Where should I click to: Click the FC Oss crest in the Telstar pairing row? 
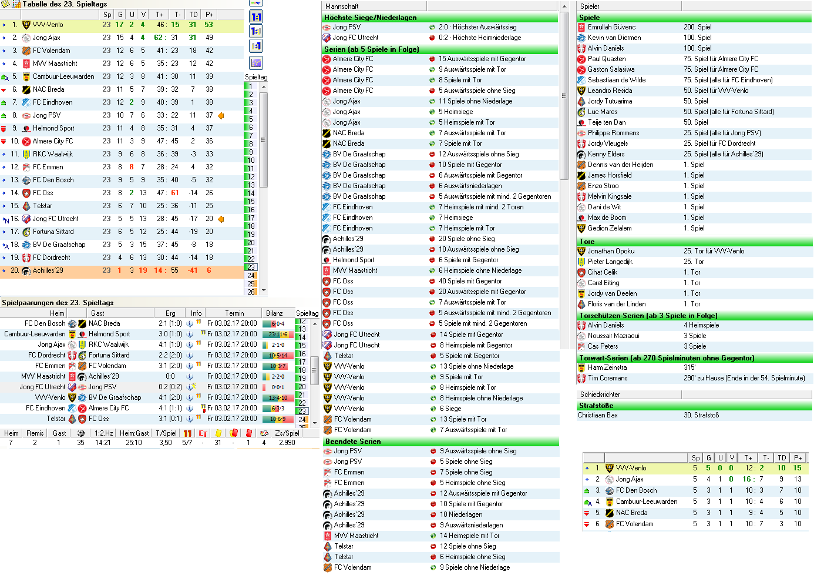coord(82,419)
